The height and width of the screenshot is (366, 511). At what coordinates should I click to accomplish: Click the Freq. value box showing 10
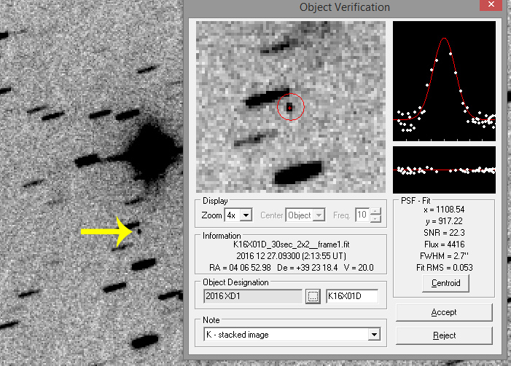tap(362, 215)
